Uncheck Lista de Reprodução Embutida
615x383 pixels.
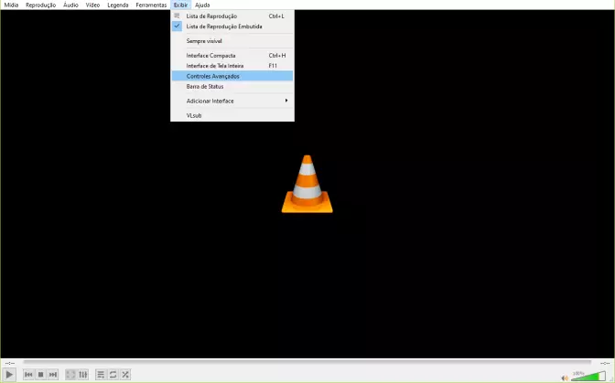coord(232,27)
